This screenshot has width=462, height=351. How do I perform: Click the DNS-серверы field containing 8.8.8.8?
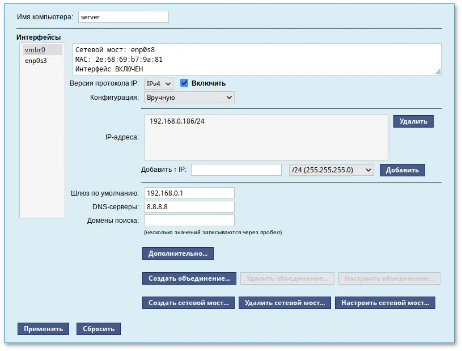pyautogui.click(x=189, y=206)
